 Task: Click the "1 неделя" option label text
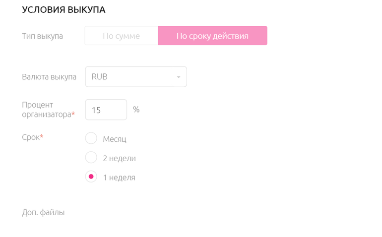pyautogui.click(x=119, y=177)
